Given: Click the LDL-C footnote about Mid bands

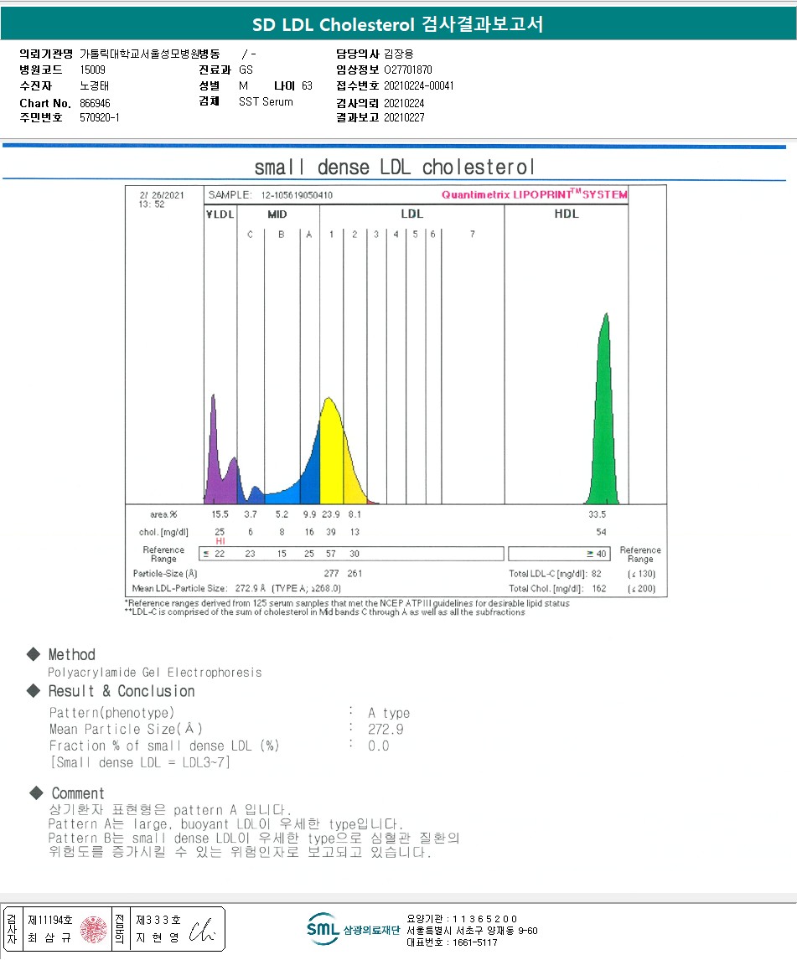Looking at the screenshot, I should point(324,612).
